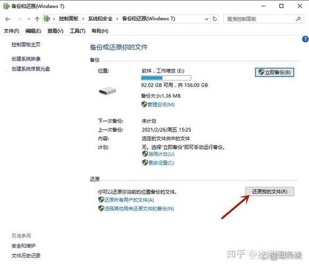Click the 未计划 next backup value
This screenshot has width=309, height=267.
(x=149, y=121)
